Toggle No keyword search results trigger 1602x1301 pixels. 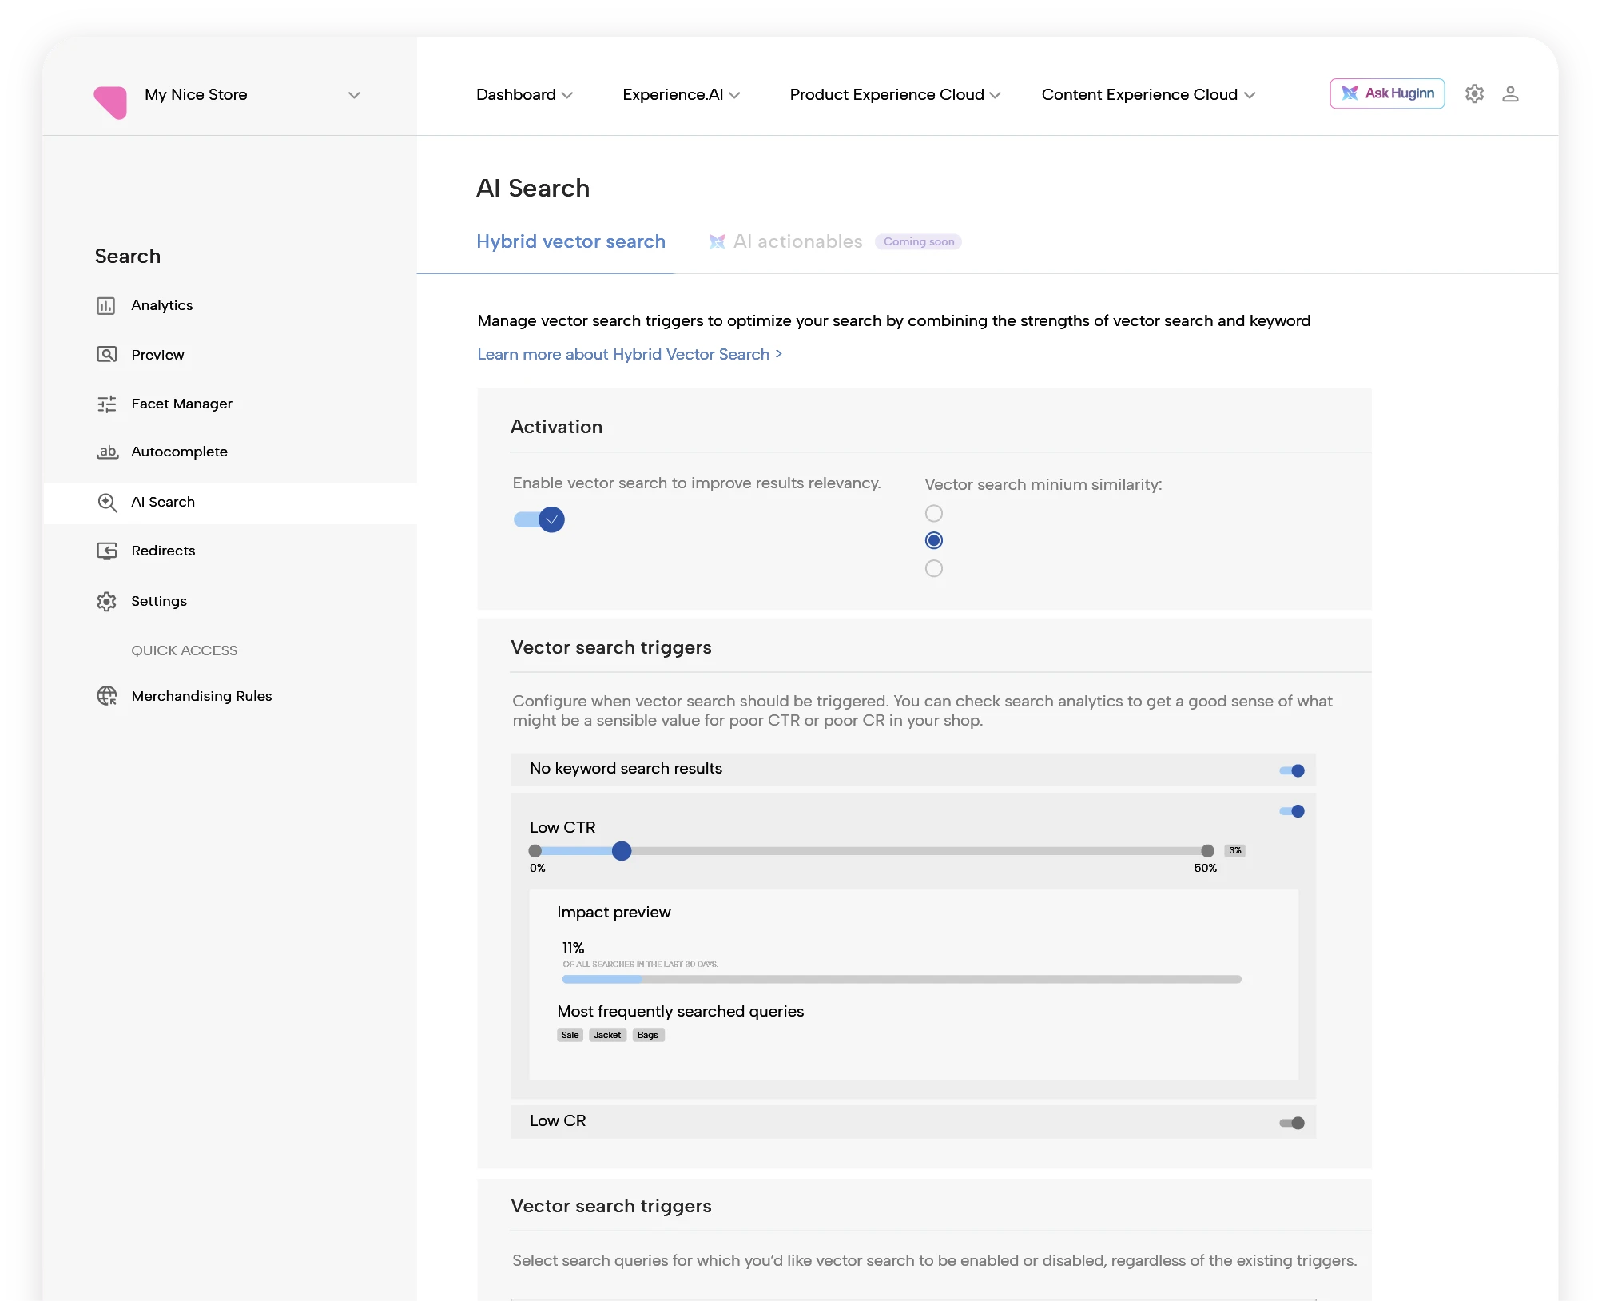pos(1292,771)
